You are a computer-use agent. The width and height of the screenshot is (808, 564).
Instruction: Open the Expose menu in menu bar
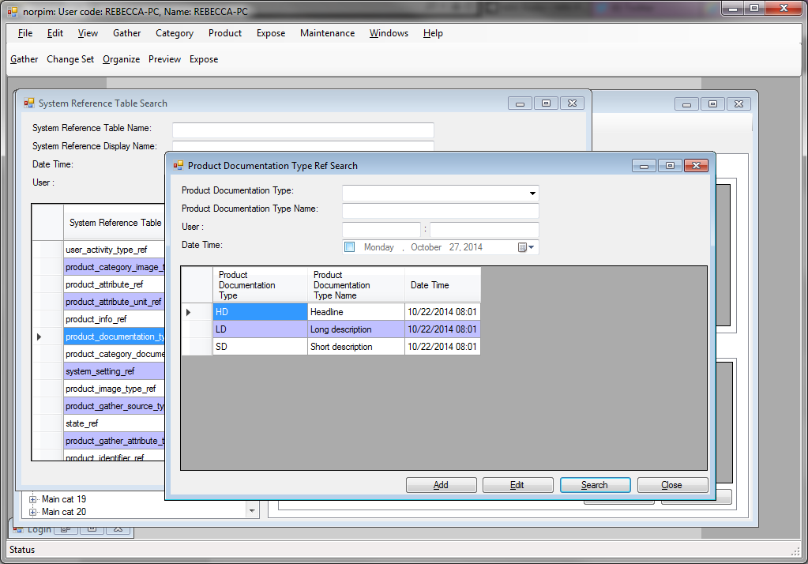(x=271, y=33)
